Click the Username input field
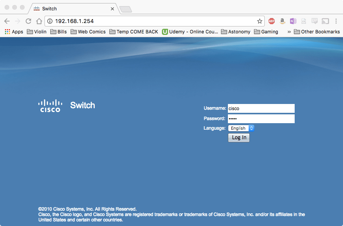The width and height of the screenshot is (343, 226). [x=261, y=109]
